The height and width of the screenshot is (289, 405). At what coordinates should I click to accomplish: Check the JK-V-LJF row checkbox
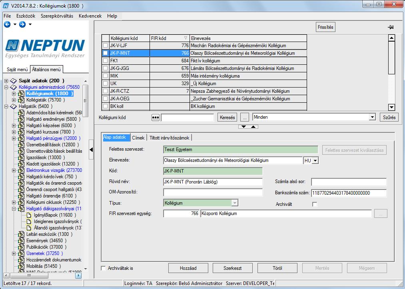click(x=106, y=46)
